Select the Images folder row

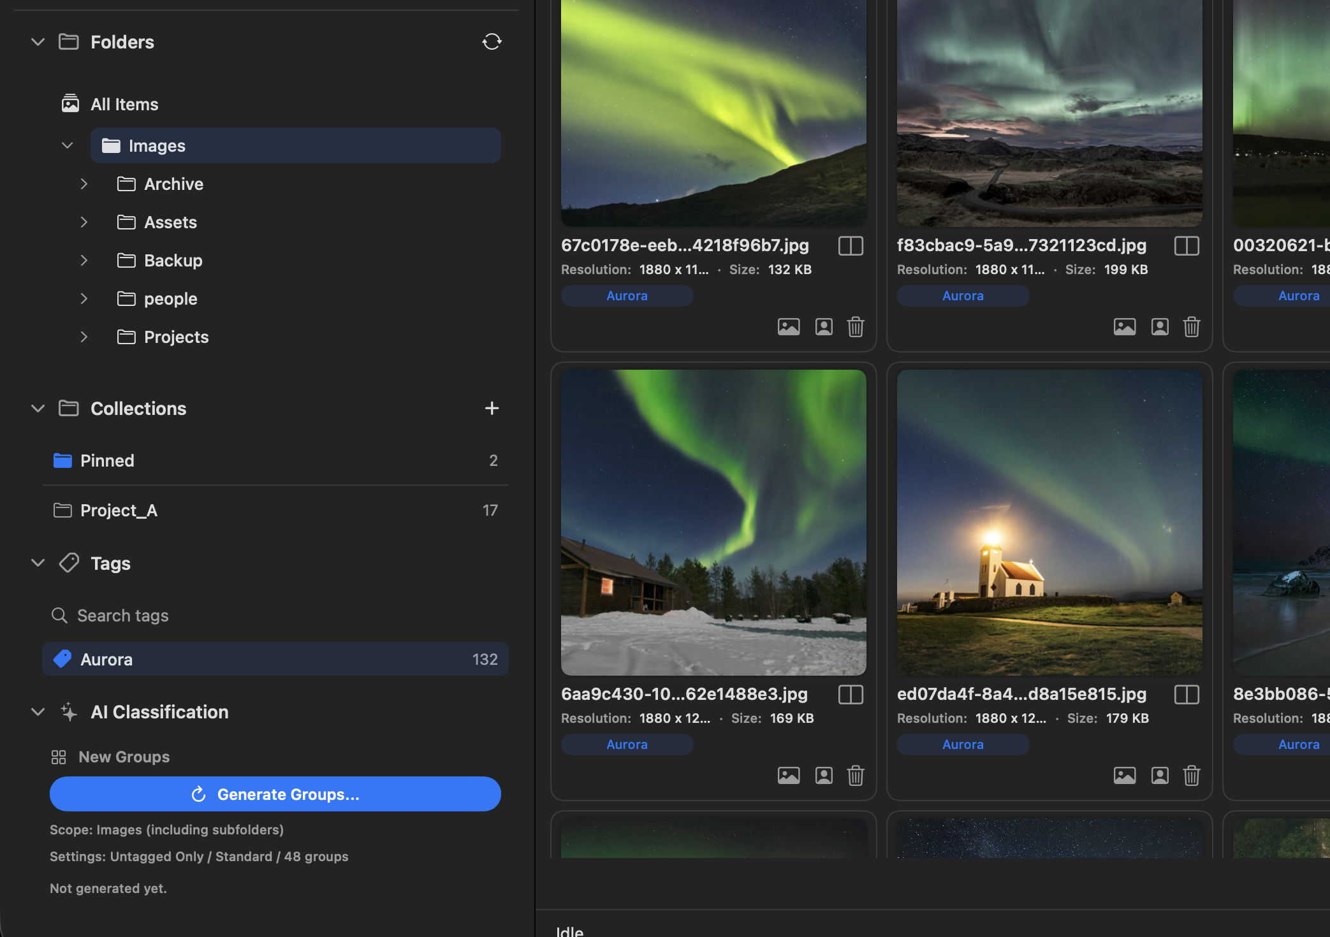(x=295, y=145)
